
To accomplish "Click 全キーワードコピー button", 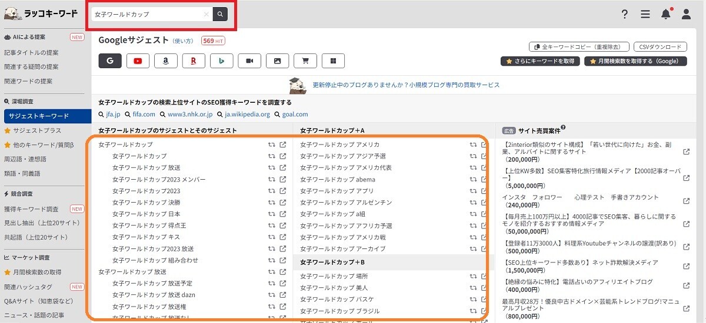I will [579, 47].
